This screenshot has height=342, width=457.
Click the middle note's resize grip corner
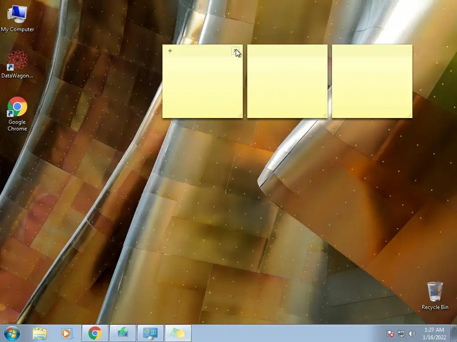click(x=325, y=115)
